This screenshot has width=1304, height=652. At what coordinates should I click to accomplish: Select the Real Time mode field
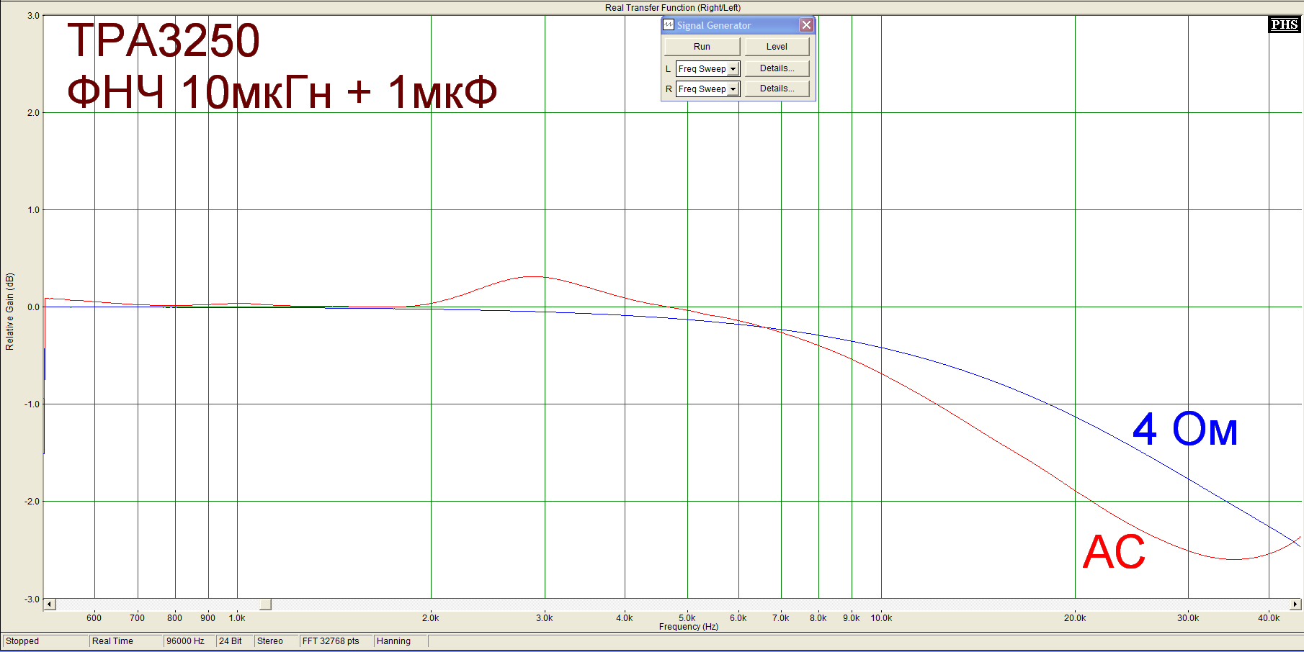[125, 641]
